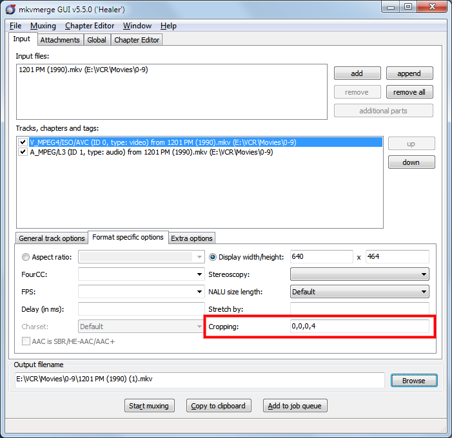Maximize the mkvmerge GUI window
The image size is (452, 438).
coord(408,7)
